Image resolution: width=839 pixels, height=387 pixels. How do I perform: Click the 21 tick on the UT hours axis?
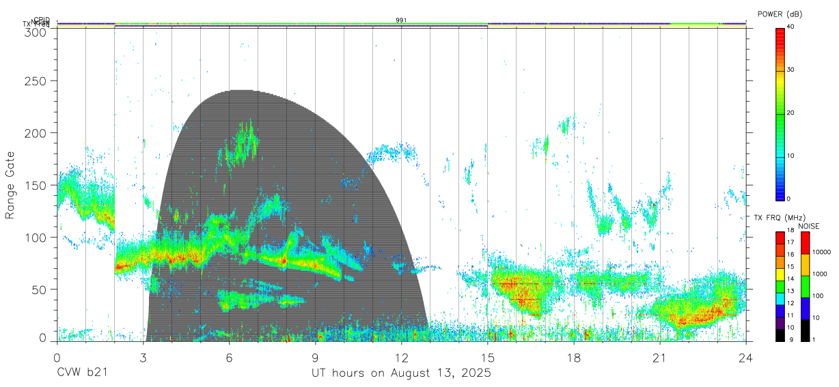[x=659, y=357]
